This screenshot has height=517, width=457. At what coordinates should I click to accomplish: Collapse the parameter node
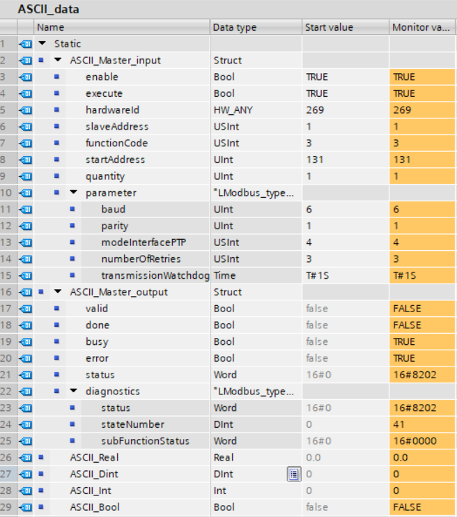pyautogui.click(x=73, y=193)
